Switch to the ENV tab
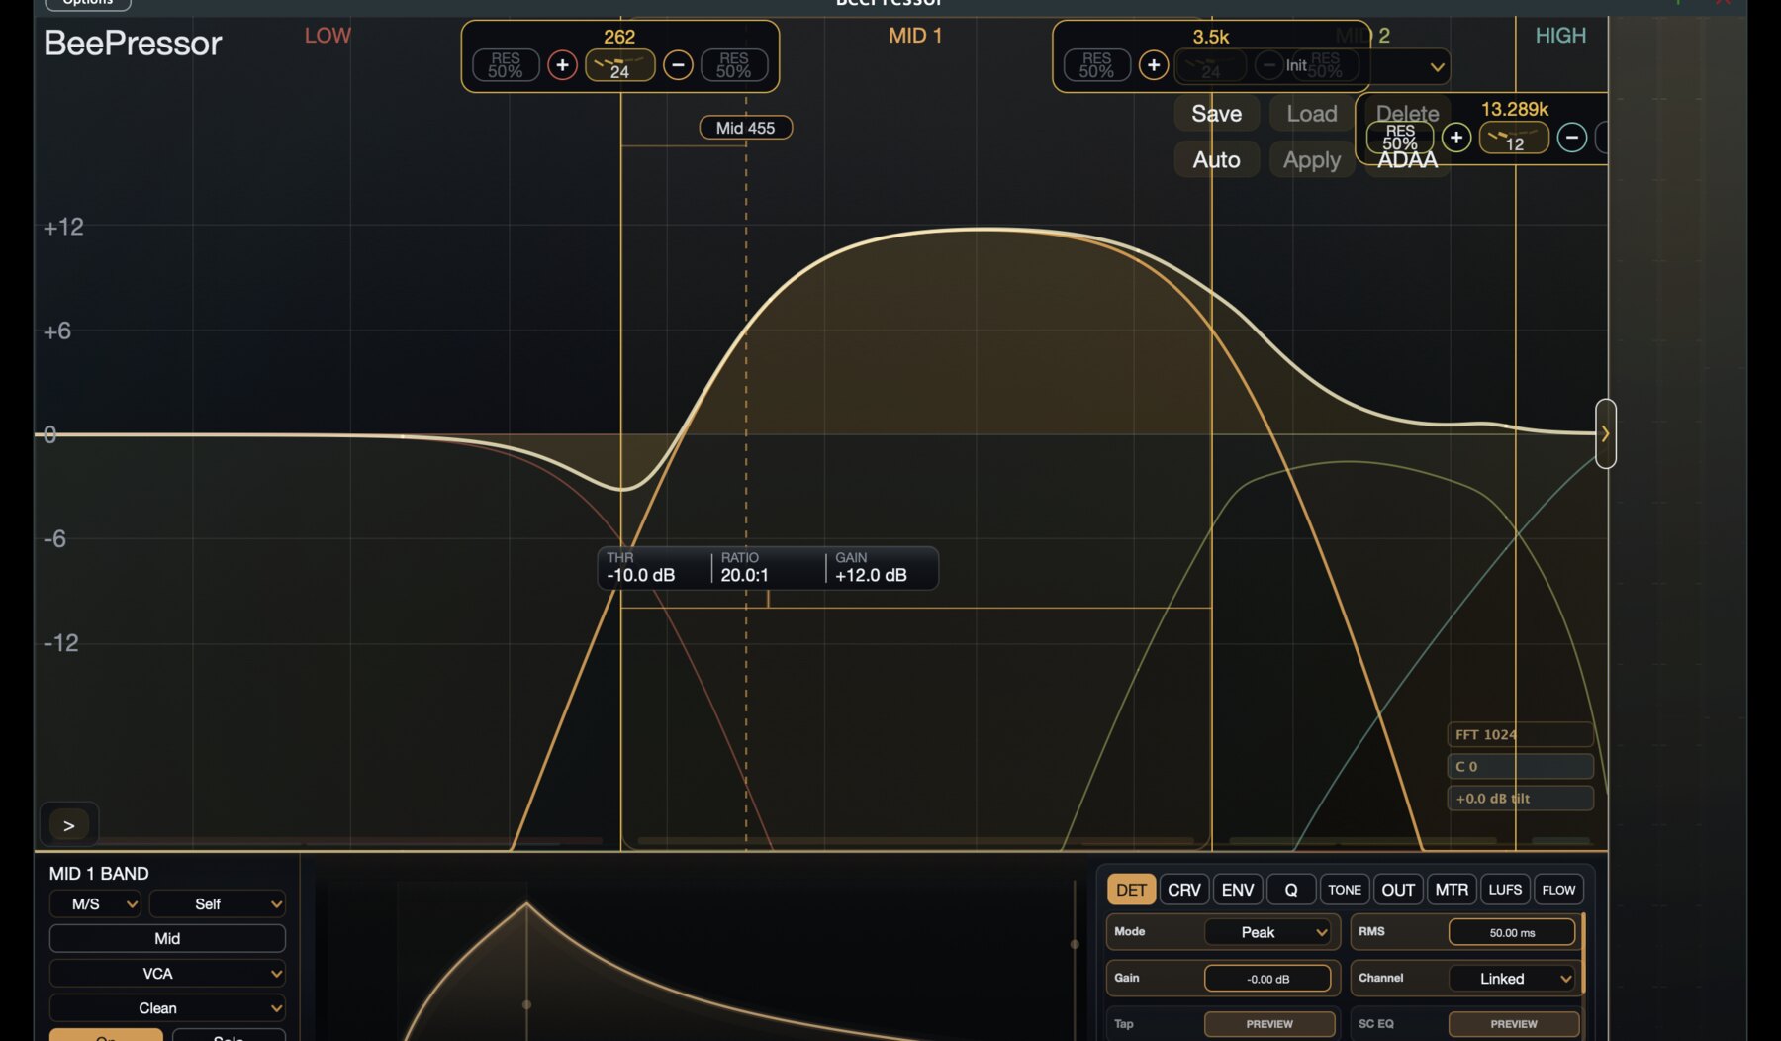The height and width of the screenshot is (1041, 1781). click(1238, 890)
